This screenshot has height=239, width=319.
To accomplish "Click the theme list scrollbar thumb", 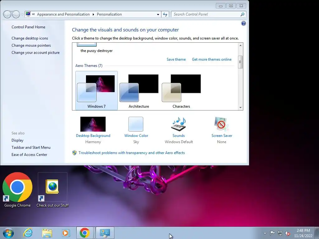I will point(240,62).
